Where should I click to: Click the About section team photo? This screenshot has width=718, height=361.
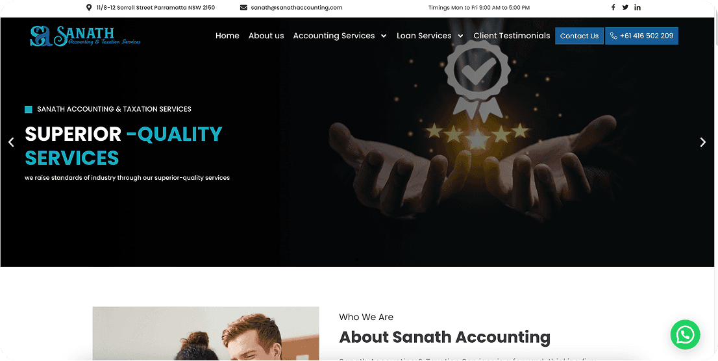(x=206, y=334)
